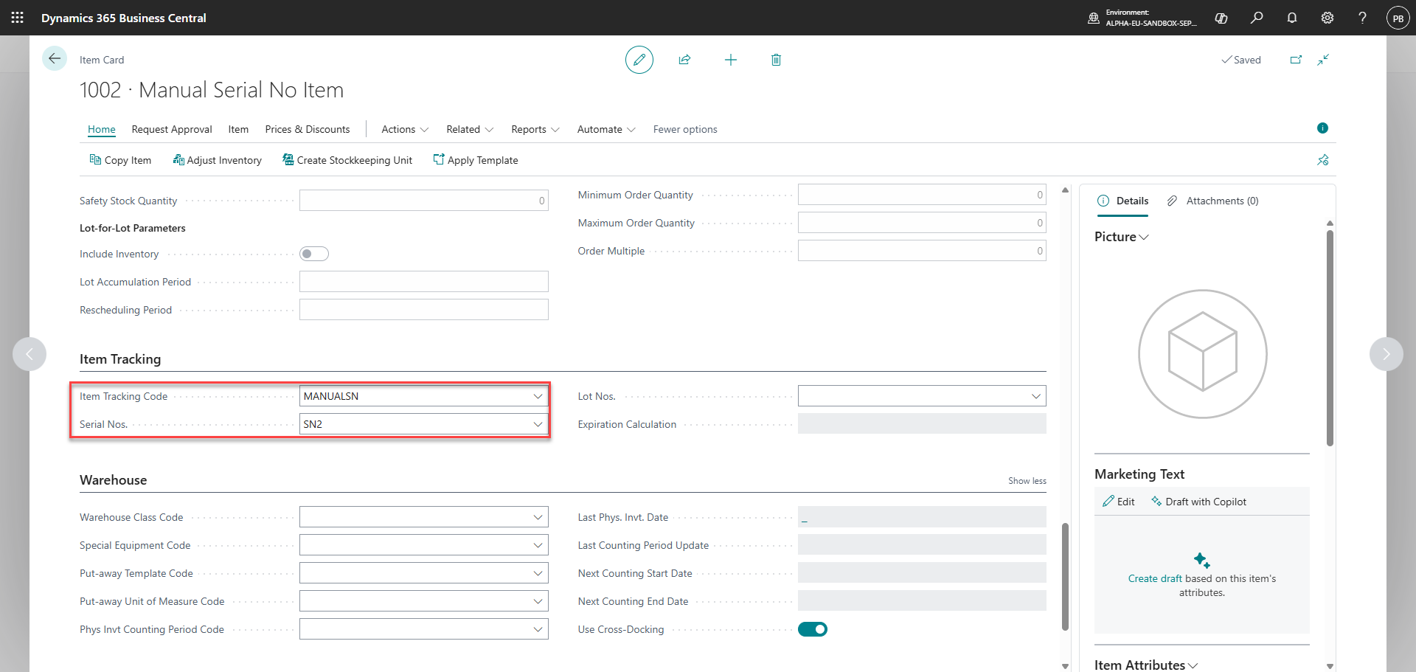Click Show less in Warehouse section
Viewport: 1416px width, 672px height.
pyautogui.click(x=1027, y=481)
